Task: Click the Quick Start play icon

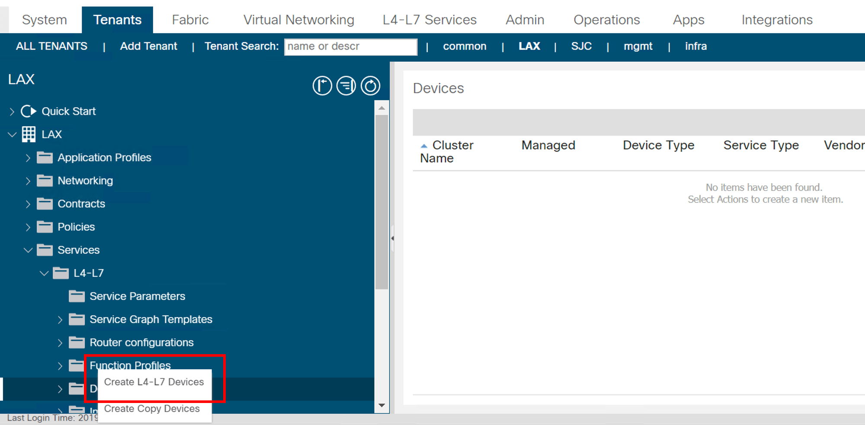Action: click(29, 111)
